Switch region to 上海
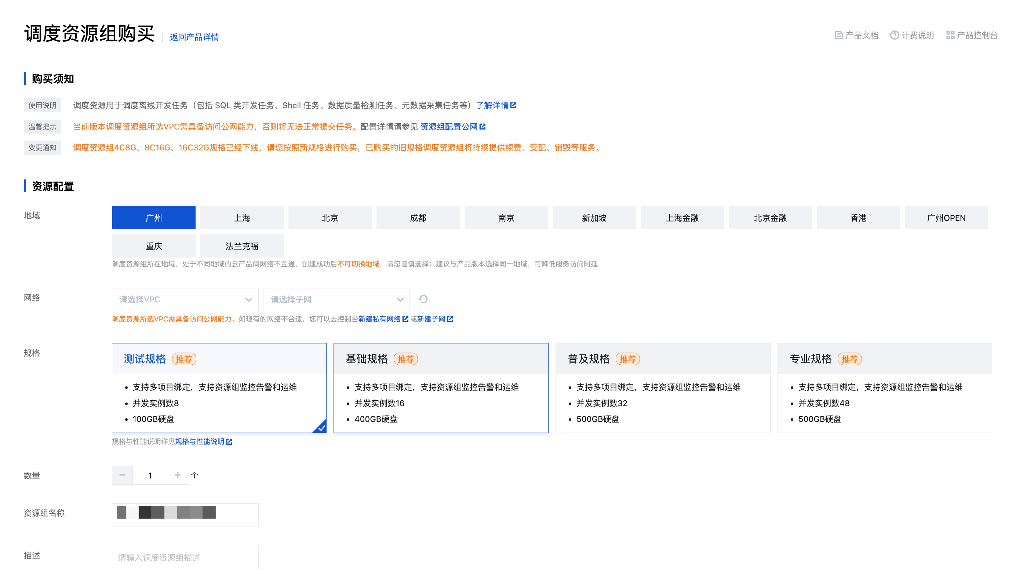Image resolution: width=1023 pixels, height=579 pixels. click(x=242, y=218)
